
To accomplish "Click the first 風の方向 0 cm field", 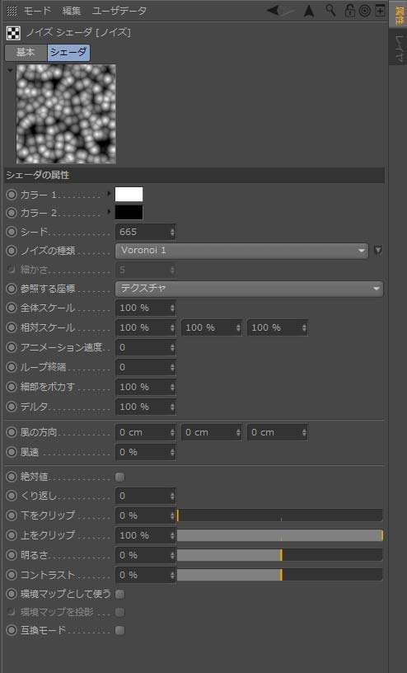I will pyautogui.click(x=145, y=432).
